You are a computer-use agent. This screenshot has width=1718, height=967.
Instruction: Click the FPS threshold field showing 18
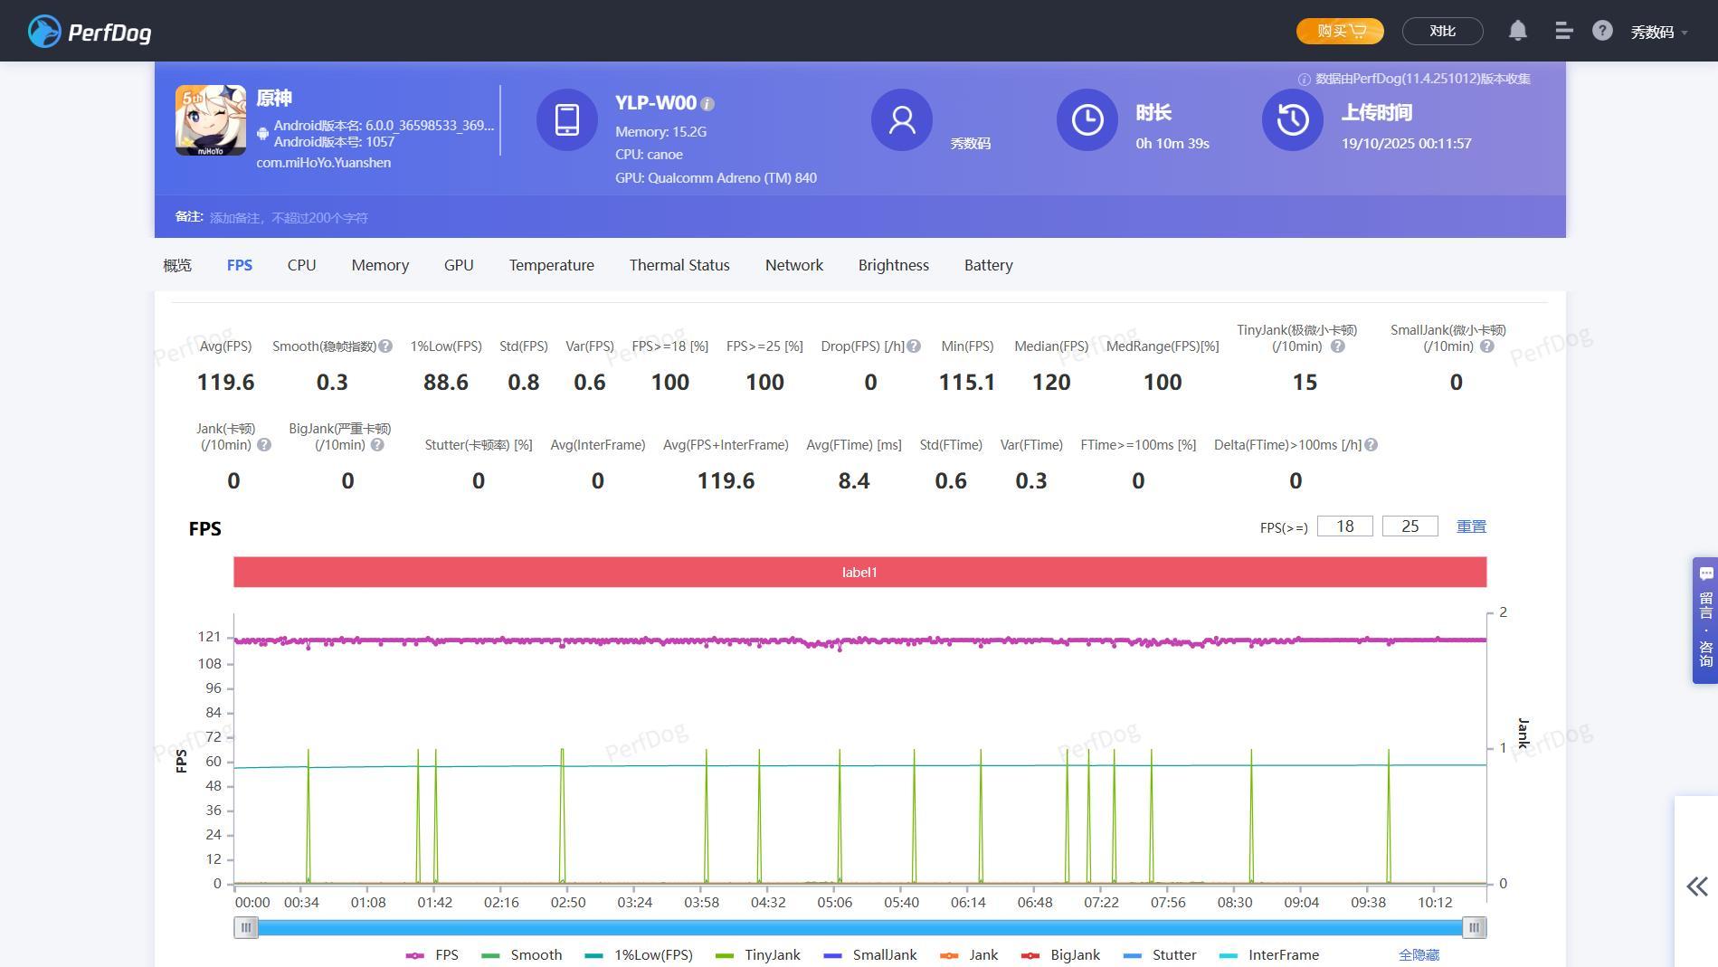1344,526
